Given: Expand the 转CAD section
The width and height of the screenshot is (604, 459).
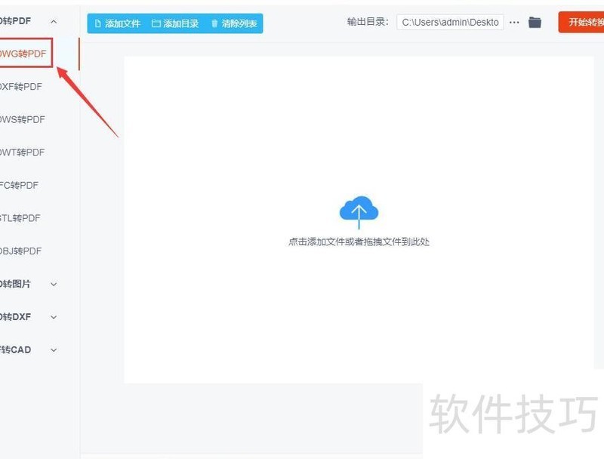Looking at the screenshot, I should tap(53, 350).
